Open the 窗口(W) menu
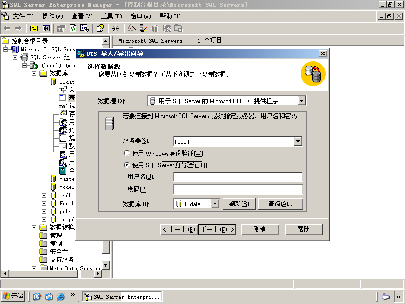This screenshot has height=304, width=405. pos(141,16)
